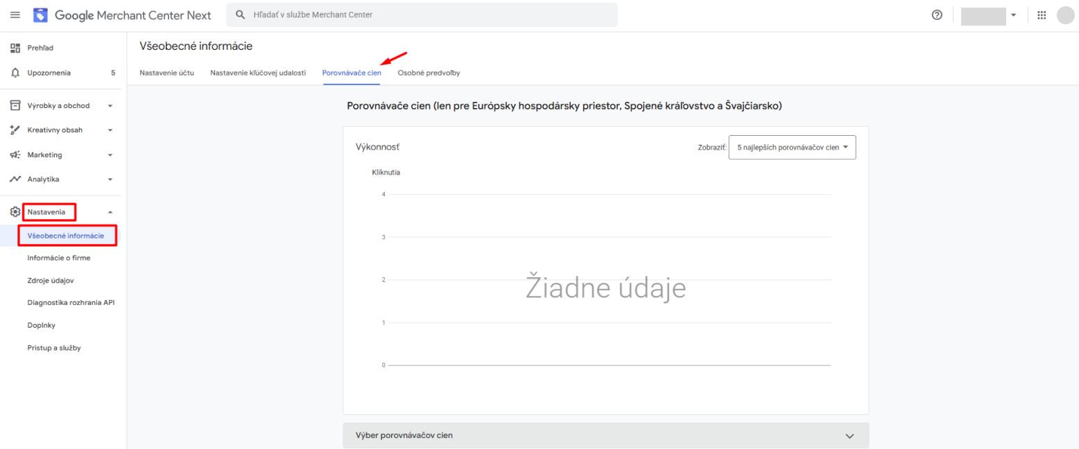Click the Upozornenia bell icon
The image size is (1079, 449).
(x=15, y=73)
